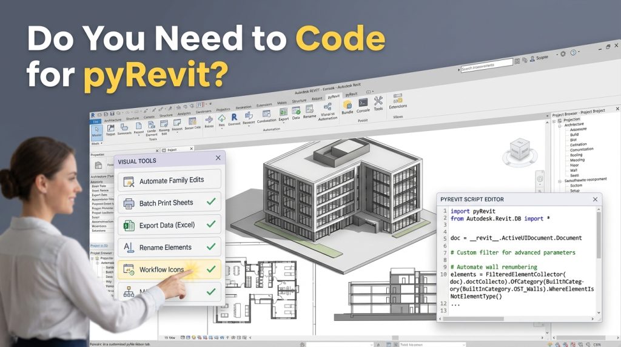This screenshot has width=621, height=347.
Task: Open the help question mark icon
Action: pos(572,53)
